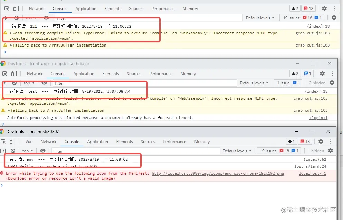Open more options in front-app-group DevTools window
The width and height of the screenshot is (343, 220).
tap(332, 74)
